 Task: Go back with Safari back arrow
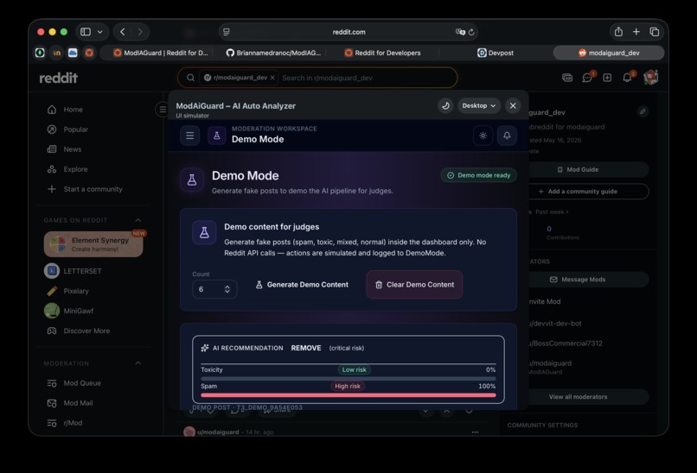[122, 32]
